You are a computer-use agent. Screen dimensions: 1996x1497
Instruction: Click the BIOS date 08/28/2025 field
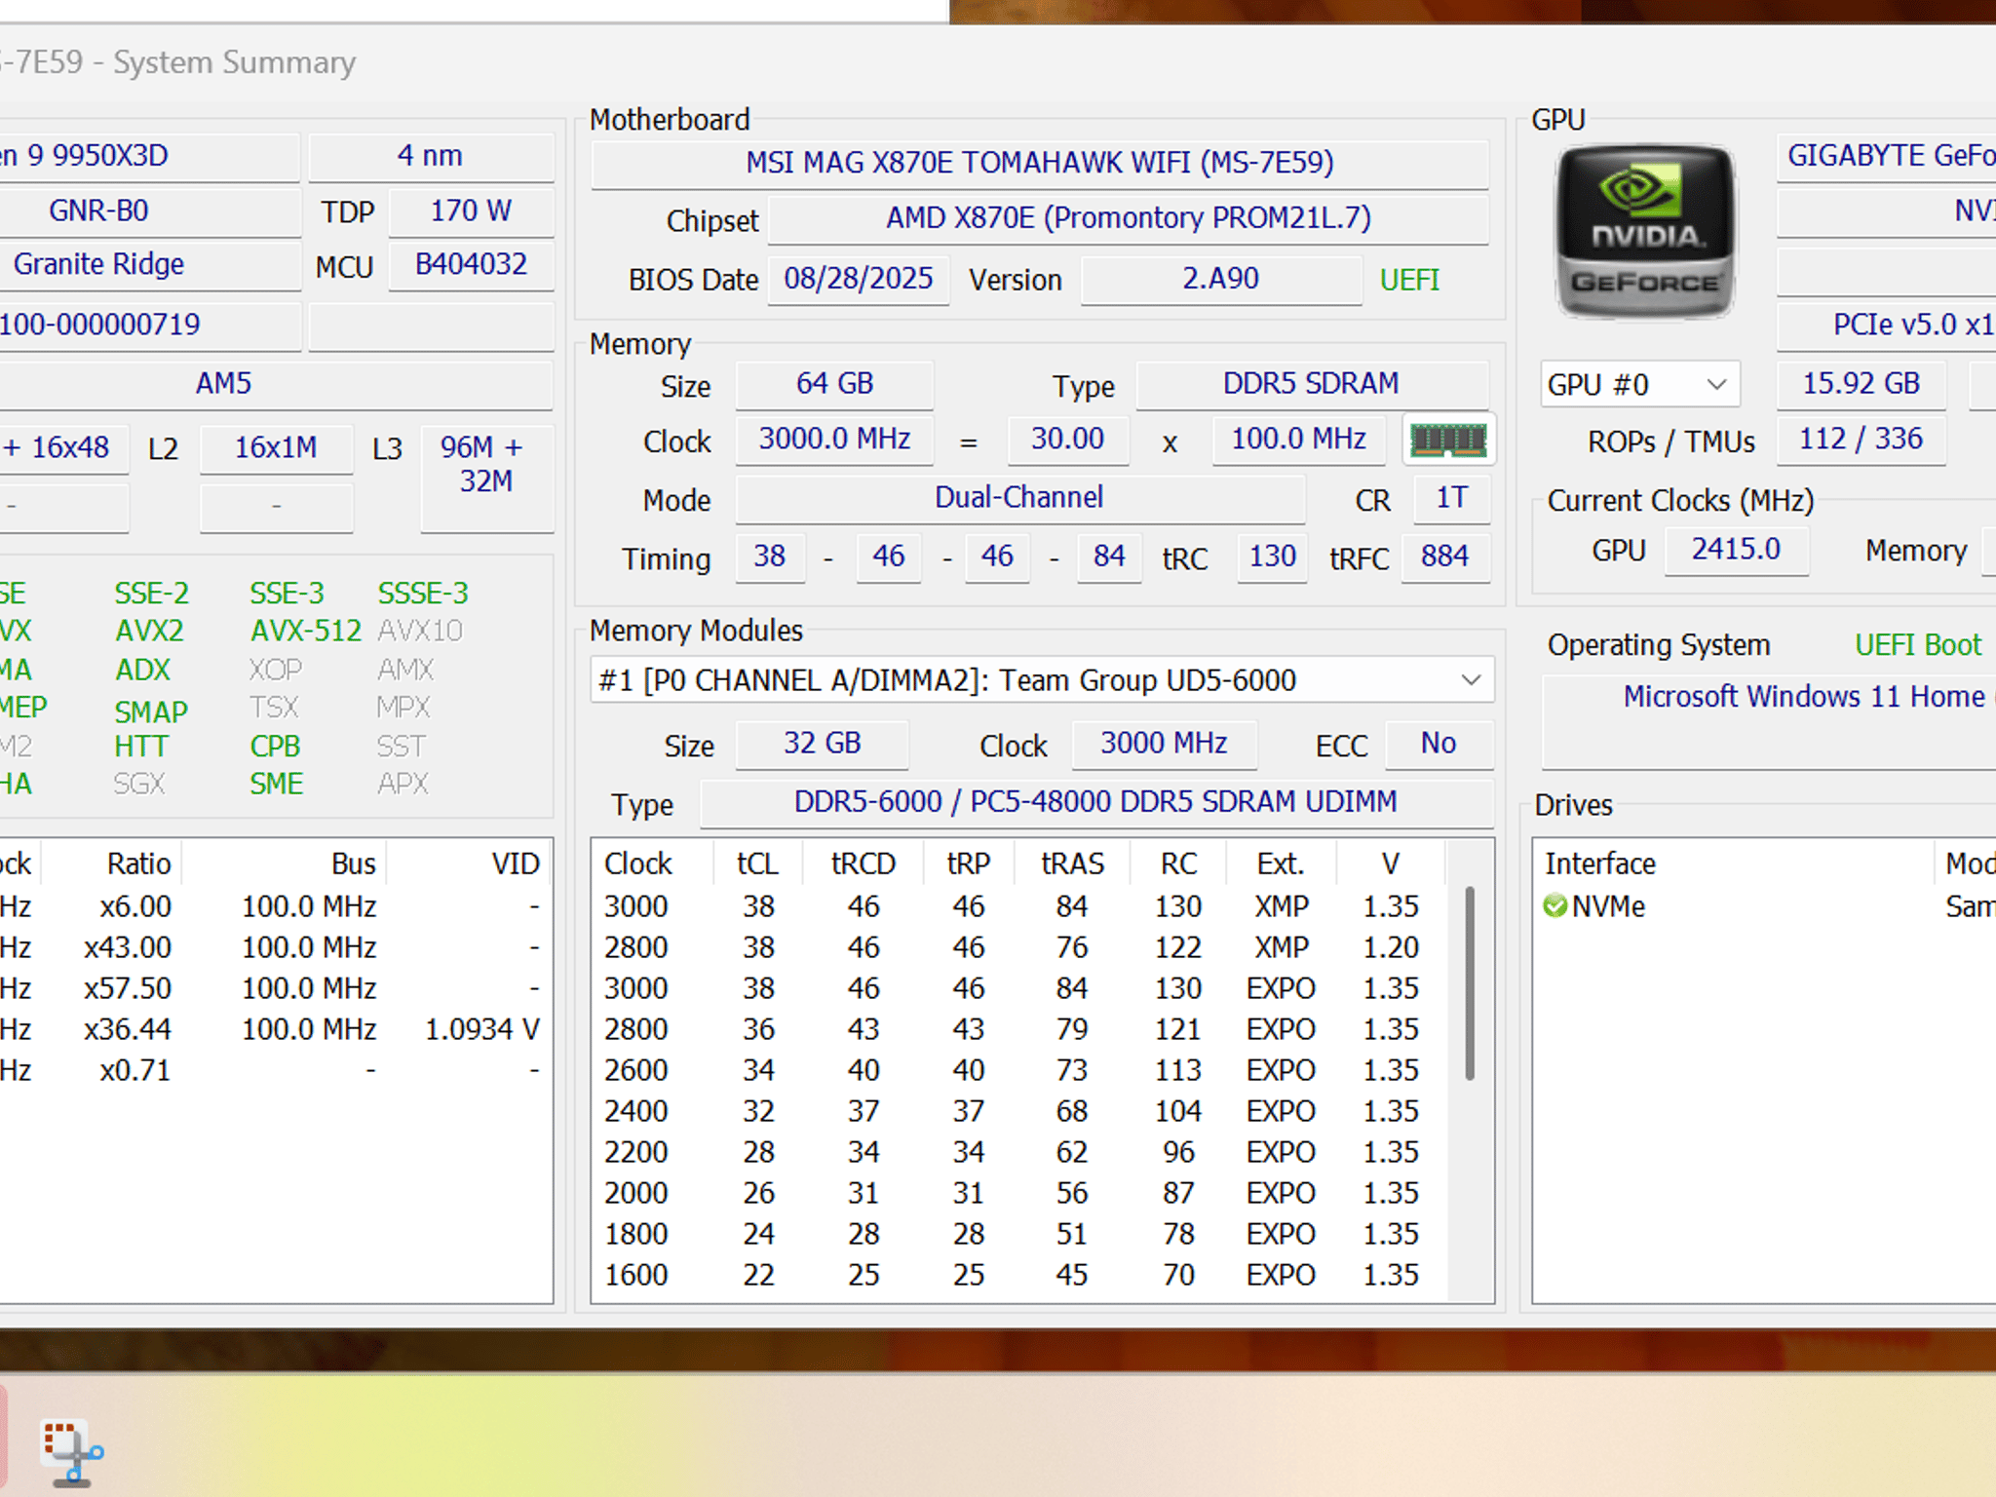point(859,280)
